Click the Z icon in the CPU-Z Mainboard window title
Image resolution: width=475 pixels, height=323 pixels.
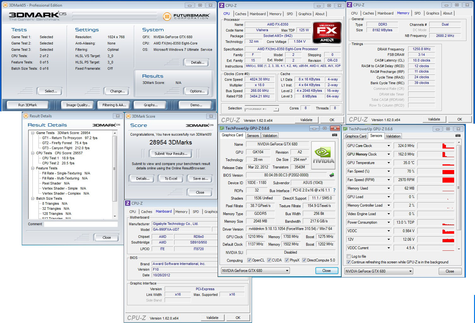pos(128,203)
